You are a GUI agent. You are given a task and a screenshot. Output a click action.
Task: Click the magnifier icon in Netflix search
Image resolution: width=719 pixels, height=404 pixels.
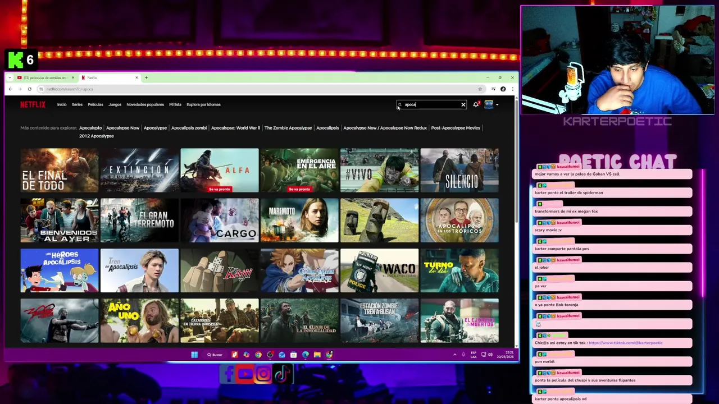400,104
